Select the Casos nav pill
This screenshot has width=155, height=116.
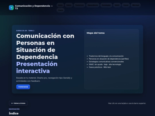click(x=126, y=5)
